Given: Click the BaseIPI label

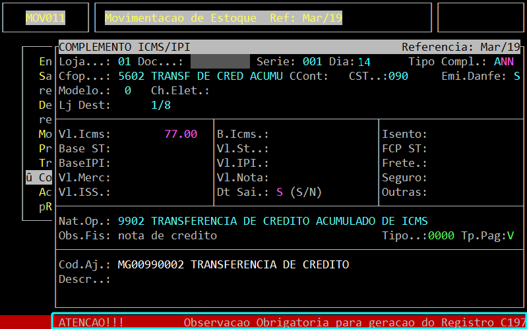Looking at the screenshot, I should 84,163.
